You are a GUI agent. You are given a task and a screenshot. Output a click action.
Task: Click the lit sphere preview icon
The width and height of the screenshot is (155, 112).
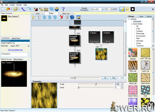pyautogui.click(x=127, y=9)
